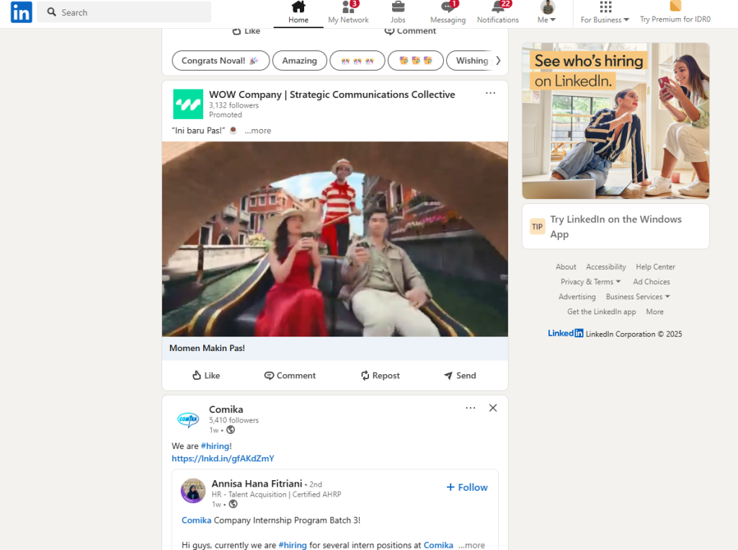This screenshot has width=738, height=550.
Task: Select the 'Amazing' quick reply
Action: pyautogui.click(x=299, y=61)
